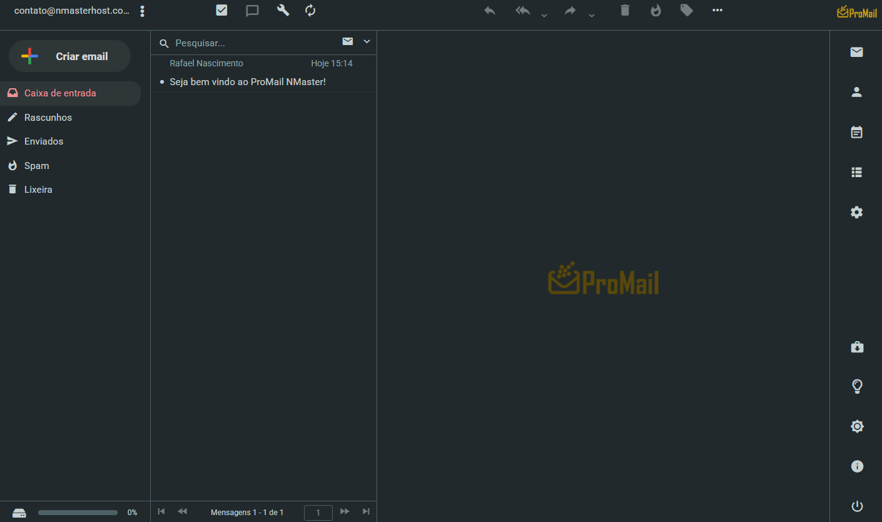Open the account three-dot vertical menu
Image resolution: width=882 pixels, height=522 pixels.
tap(143, 11)
